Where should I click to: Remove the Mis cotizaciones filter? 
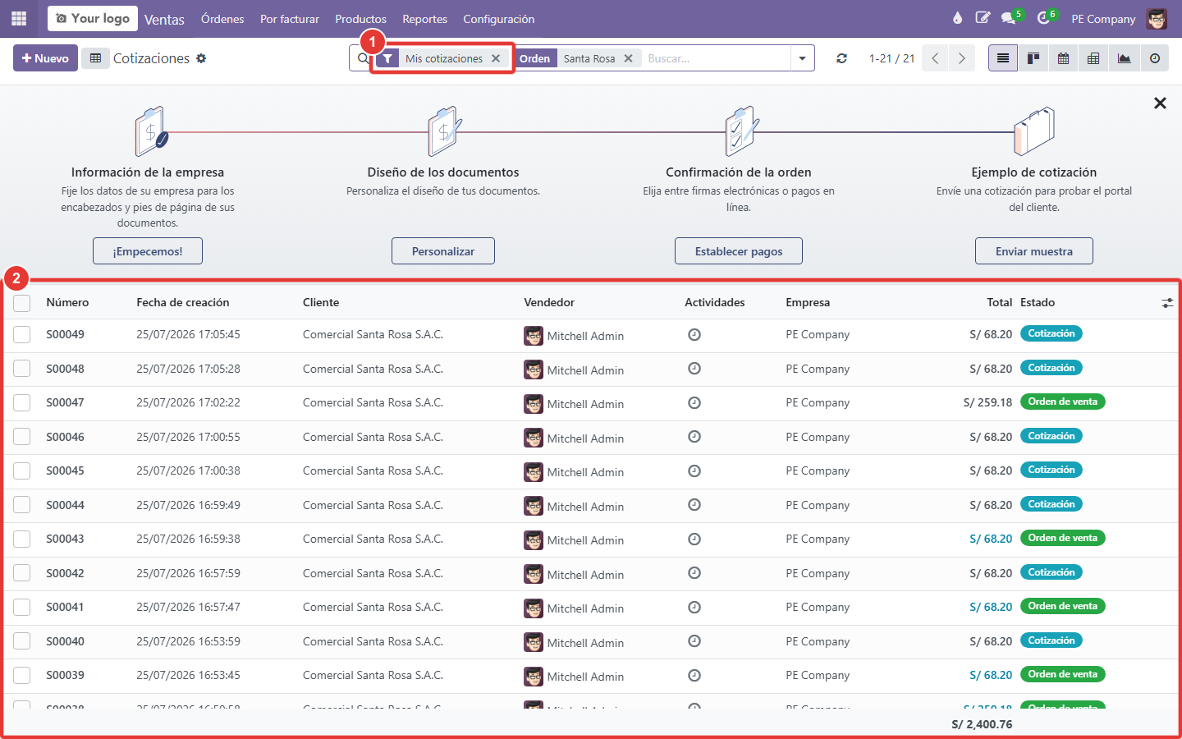(496, 58)
